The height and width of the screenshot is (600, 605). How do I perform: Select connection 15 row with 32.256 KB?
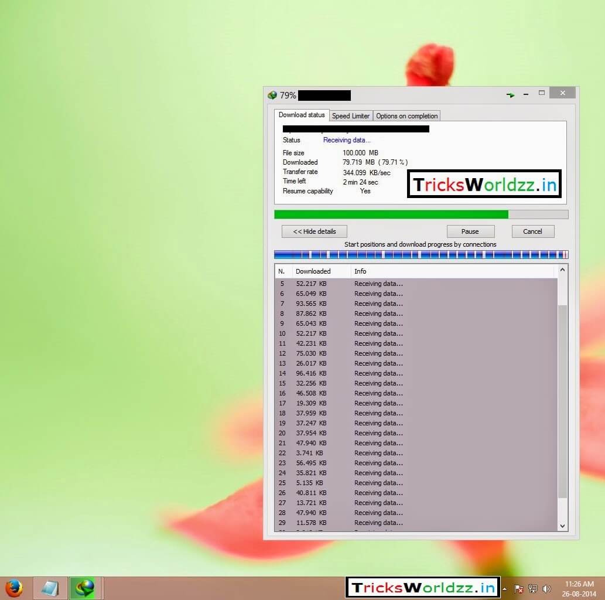click(417, 383)
